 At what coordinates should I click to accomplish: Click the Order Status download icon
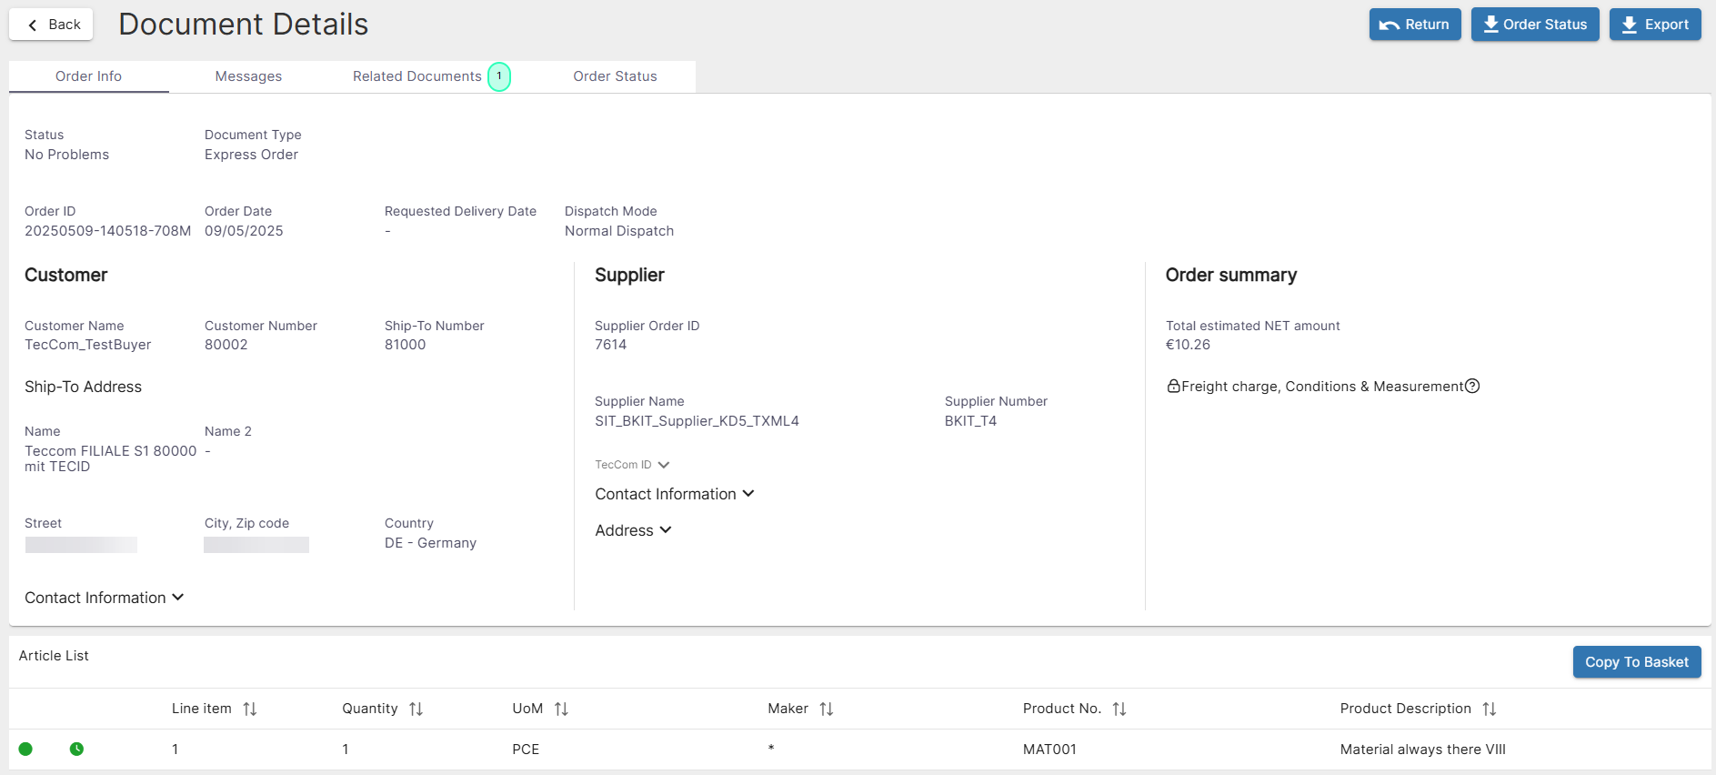(1491, 25)
